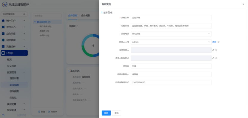248x118 pixels.
Task: Click the info icon next to 业务负责人 field
Action: coord(216,50)
